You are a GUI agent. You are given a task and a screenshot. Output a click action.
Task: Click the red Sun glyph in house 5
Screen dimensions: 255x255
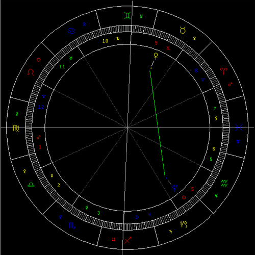pos(184,197)
